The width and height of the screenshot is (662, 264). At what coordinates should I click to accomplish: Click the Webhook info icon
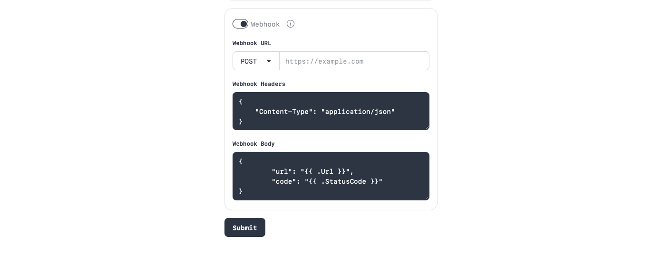point(291,24)
